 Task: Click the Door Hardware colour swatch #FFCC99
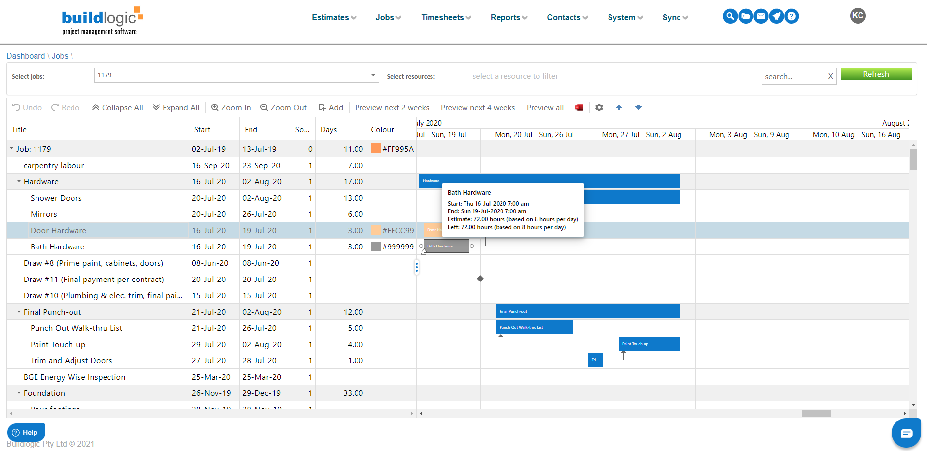click(376, 230)
